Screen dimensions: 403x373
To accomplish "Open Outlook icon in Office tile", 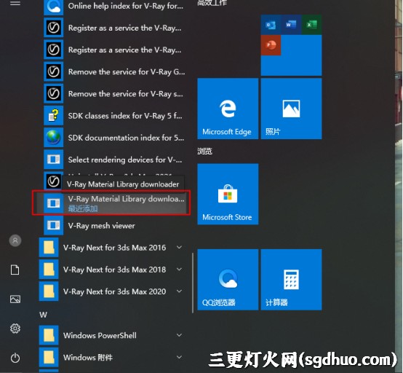I will pyautogui.click(x=271, y=25).
